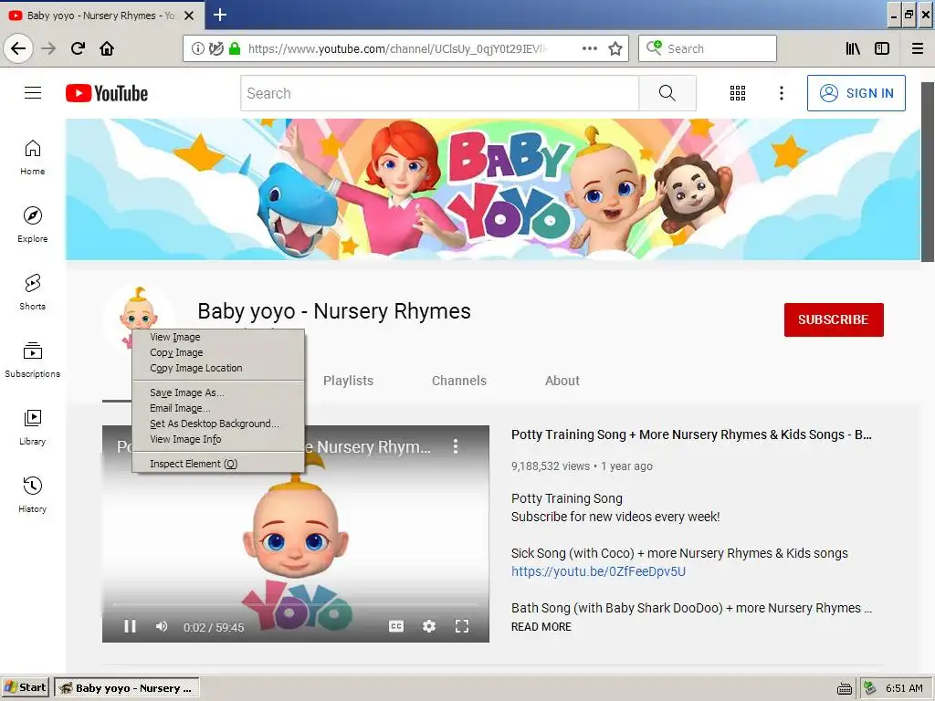Open page actions three-dot menu in address bar

point(590,48)
